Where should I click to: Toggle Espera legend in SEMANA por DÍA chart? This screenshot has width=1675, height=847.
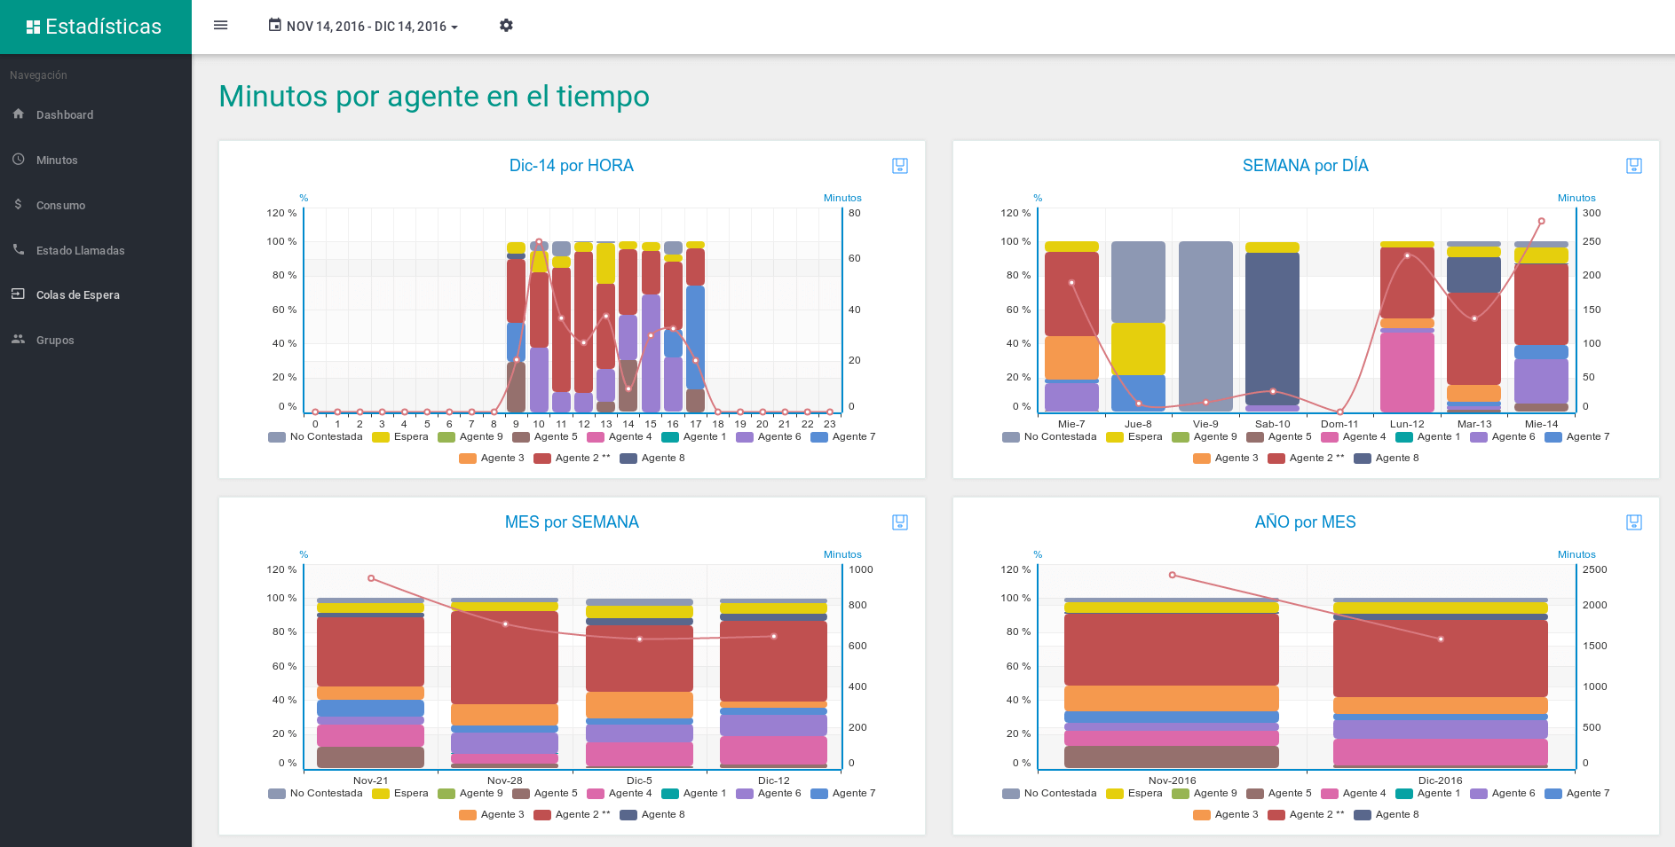[1134, 436]
